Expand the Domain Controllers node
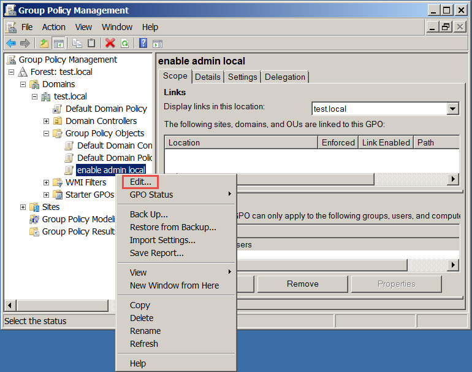 tap(46, 121)
